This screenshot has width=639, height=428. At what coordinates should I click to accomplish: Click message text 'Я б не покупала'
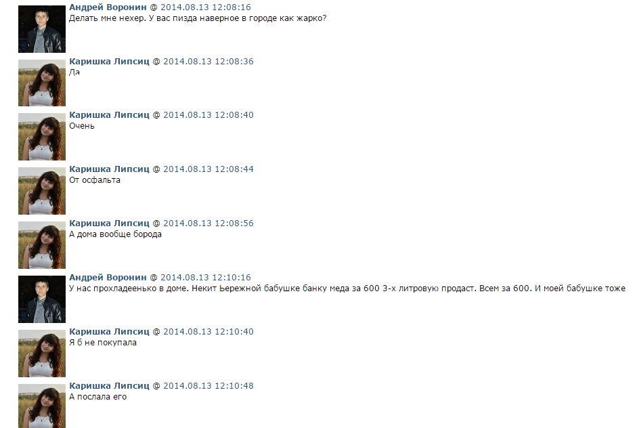click(103, 343)
